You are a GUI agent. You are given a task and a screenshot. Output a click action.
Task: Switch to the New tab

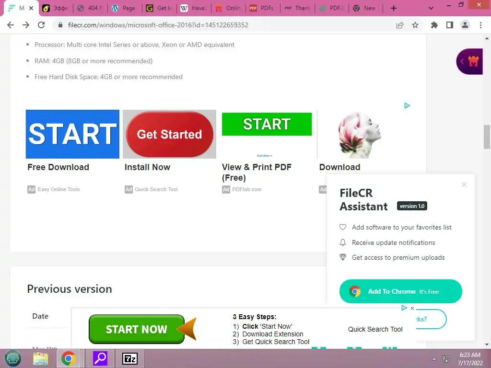[366, 8]
